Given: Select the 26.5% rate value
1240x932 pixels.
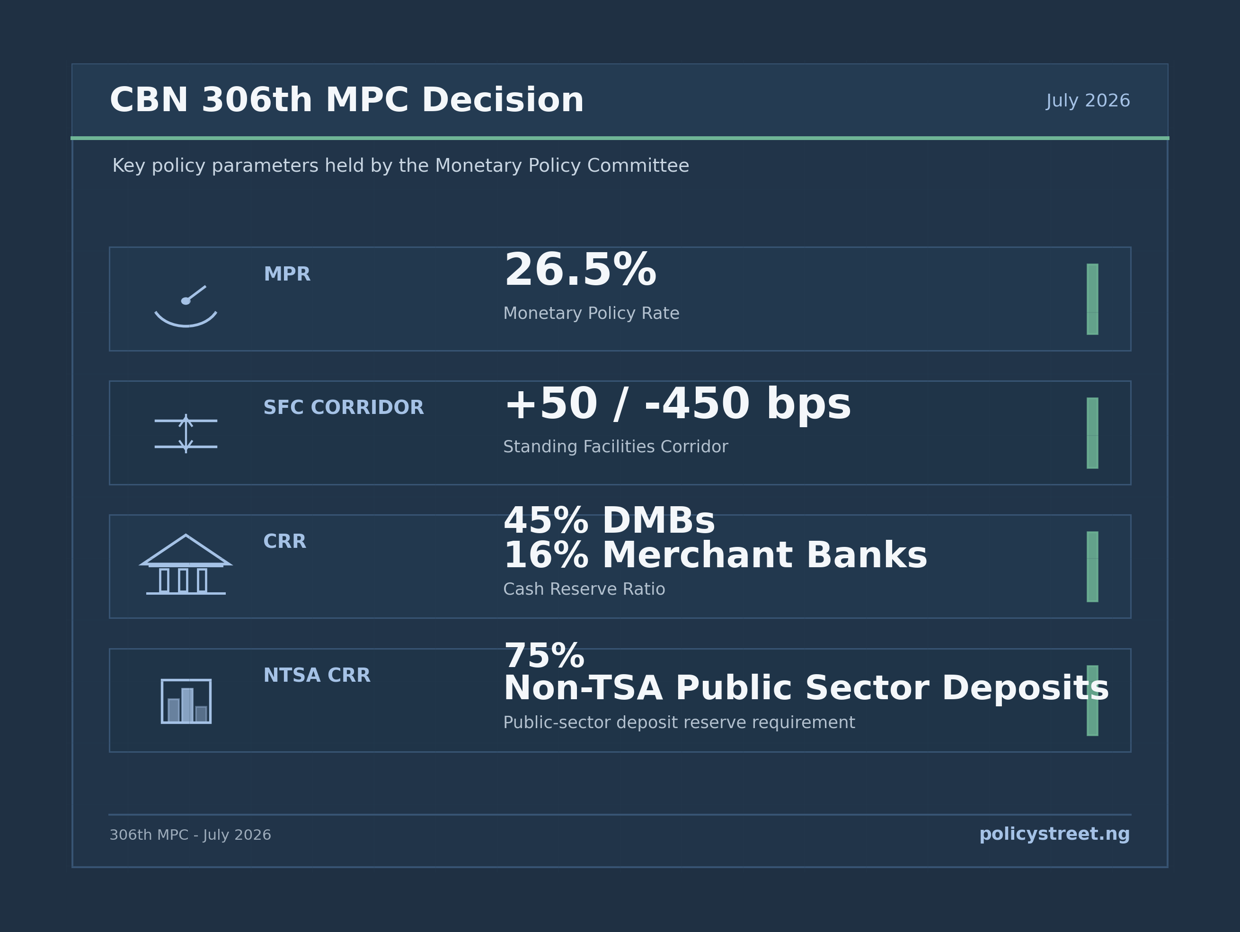Looking at the screenshot, I should (580, 271).
